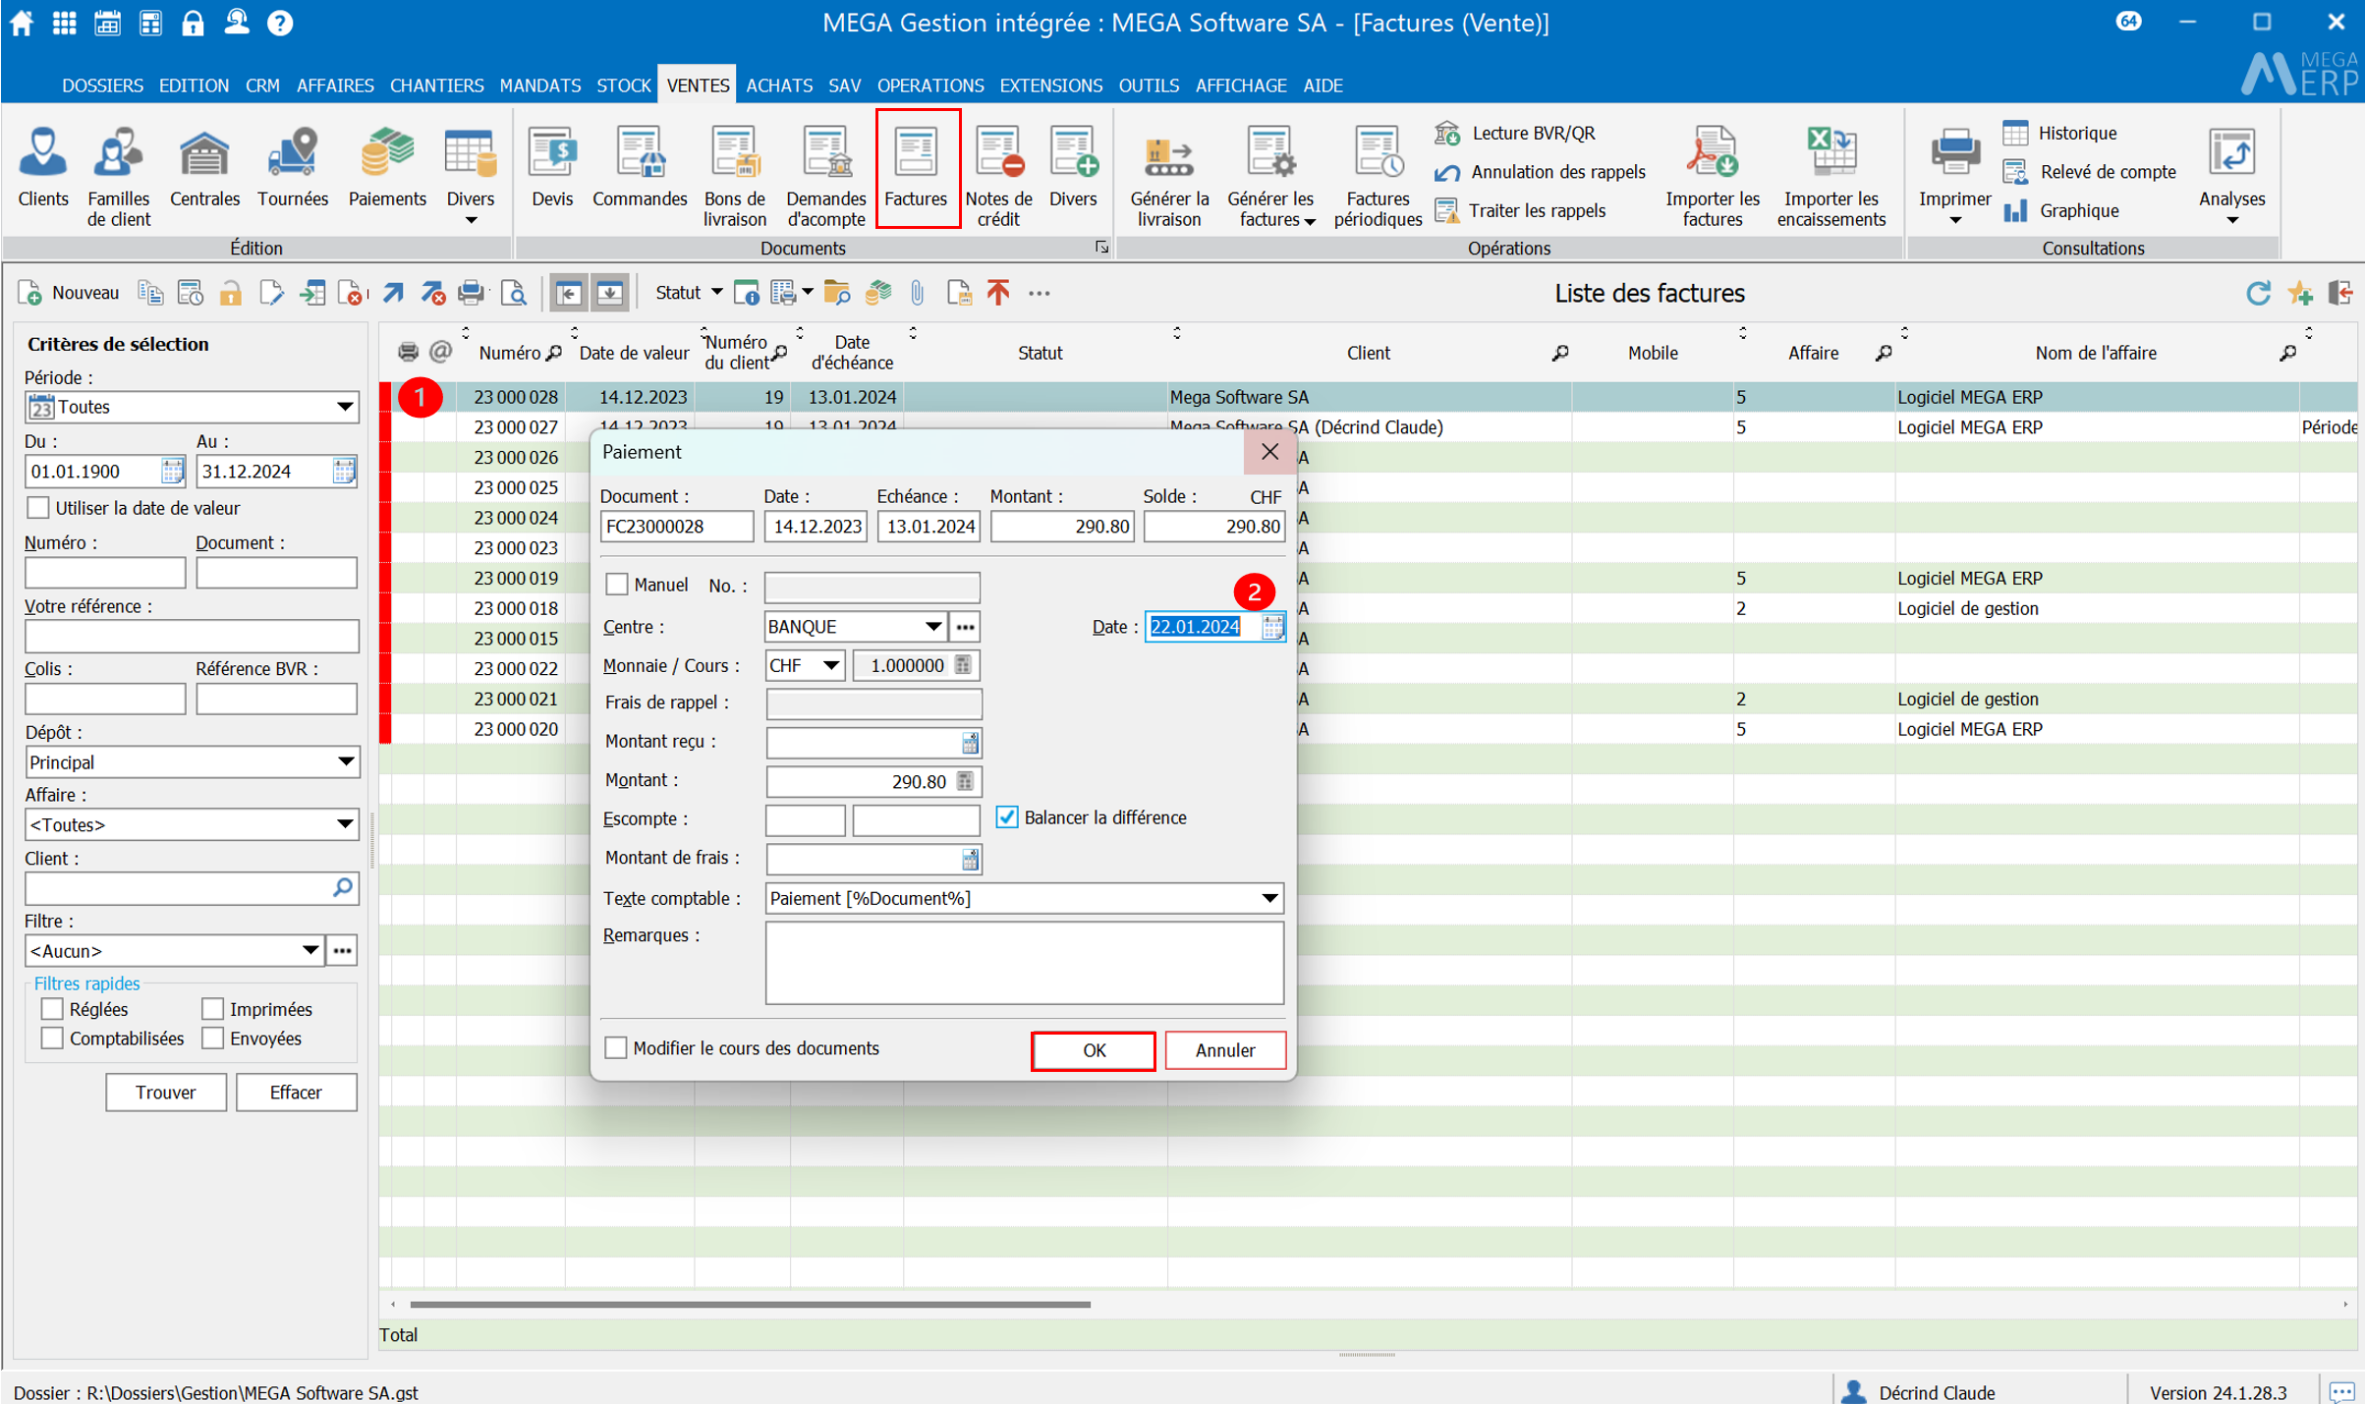This screenshot has height=1404, width=2365.
Task: Expand the Texte comptable dropdown
Action: click(1269, 898)
